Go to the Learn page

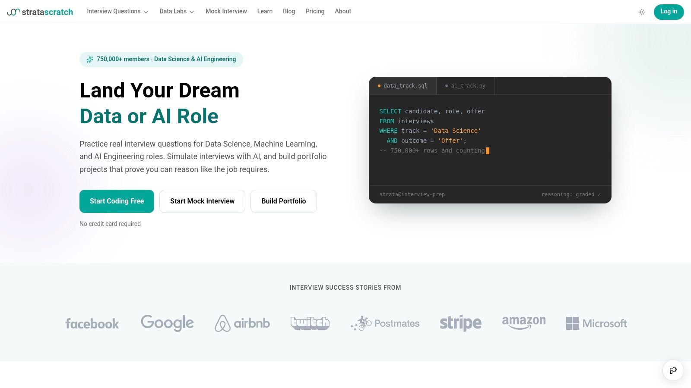(x=265, y=12)
